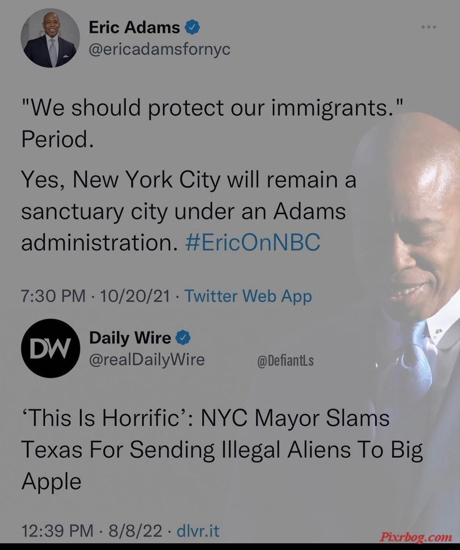
Task: Click the 7:30 PM 10/20/21 timestamp
Action: click(96, 296)
